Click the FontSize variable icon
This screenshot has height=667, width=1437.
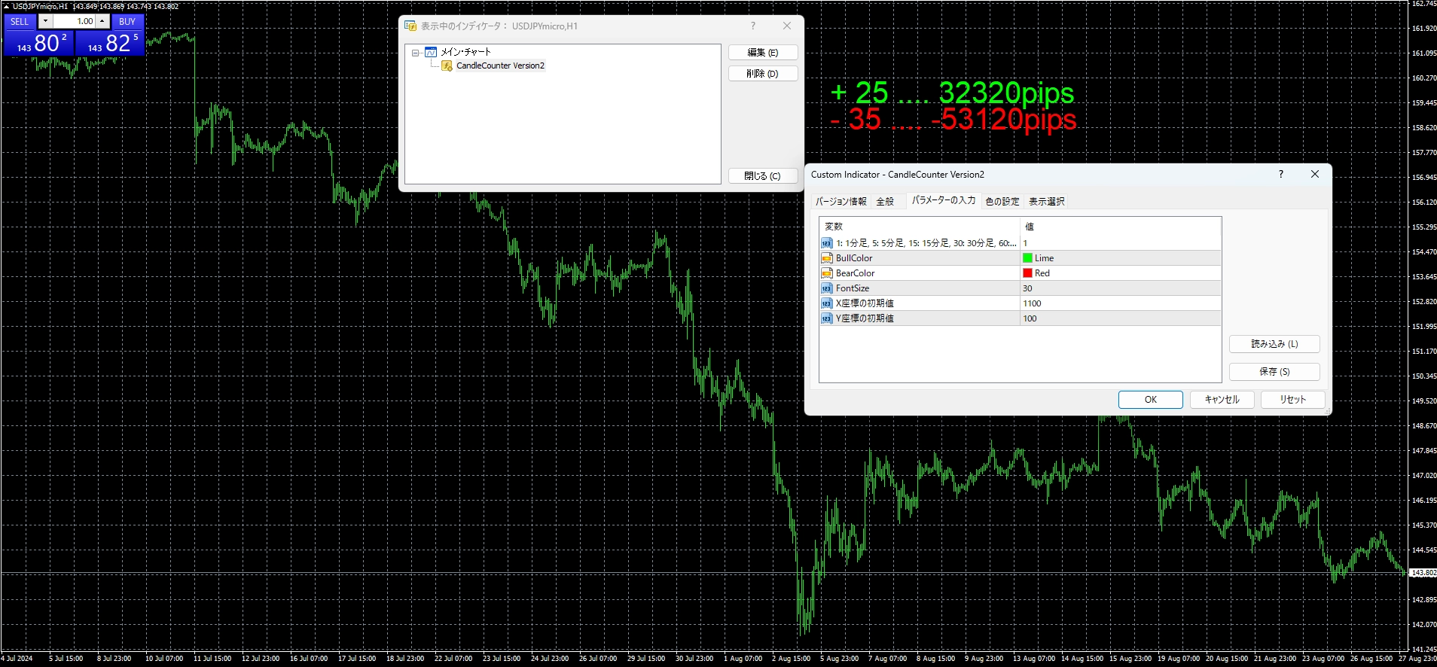click(827, 288)
